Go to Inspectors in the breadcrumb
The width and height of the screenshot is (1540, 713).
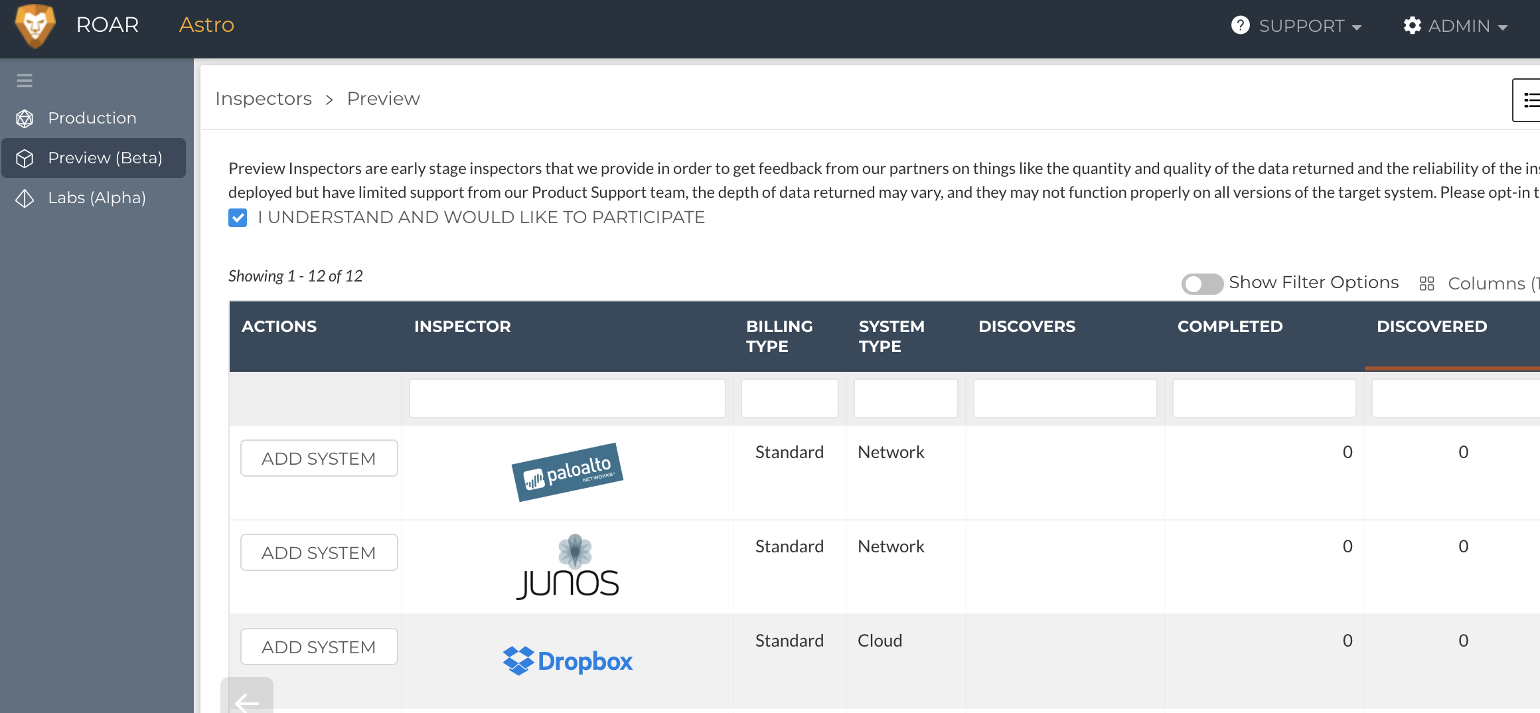tap(264, 99)
